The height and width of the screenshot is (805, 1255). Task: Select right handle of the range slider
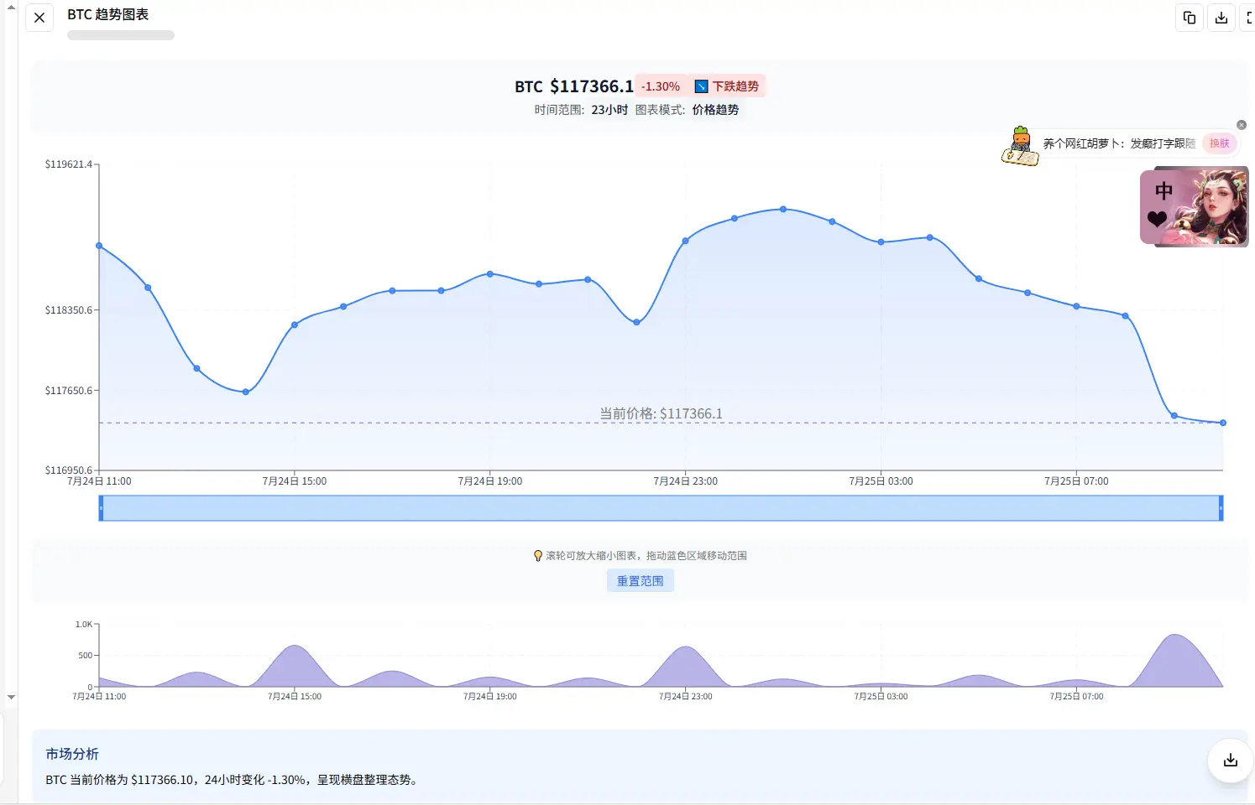[1221, 508]
